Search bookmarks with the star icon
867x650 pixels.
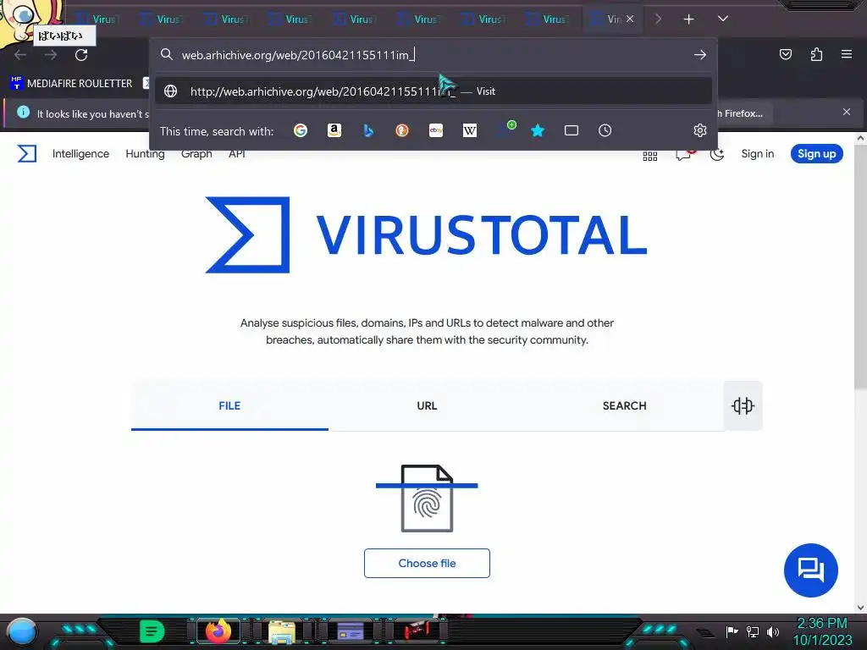(538, 130)
